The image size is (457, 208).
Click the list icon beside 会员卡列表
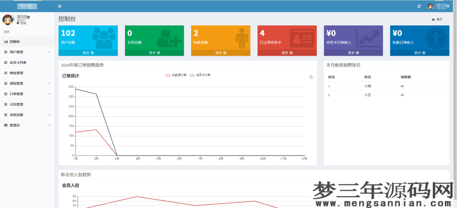coord(6,62)
